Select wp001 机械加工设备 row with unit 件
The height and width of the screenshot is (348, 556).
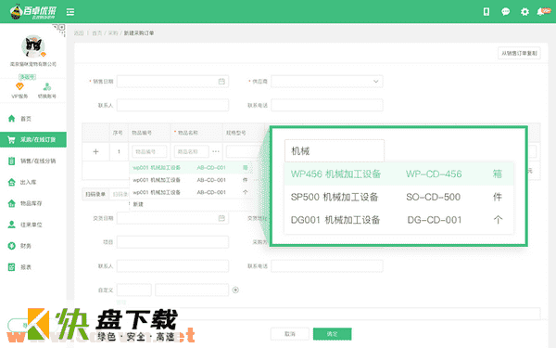190,180
